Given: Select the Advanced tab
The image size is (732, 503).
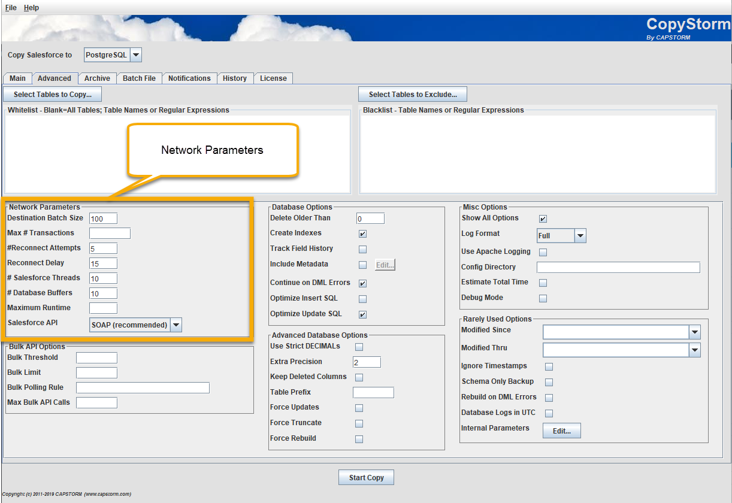Looking at the screenshot, I should point(55,78).
